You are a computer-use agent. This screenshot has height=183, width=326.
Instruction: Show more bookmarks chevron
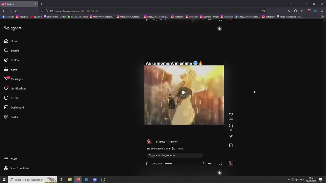coord(322,17)
